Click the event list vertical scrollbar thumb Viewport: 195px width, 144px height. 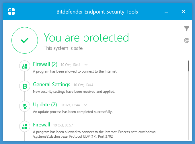click(188, 66)
